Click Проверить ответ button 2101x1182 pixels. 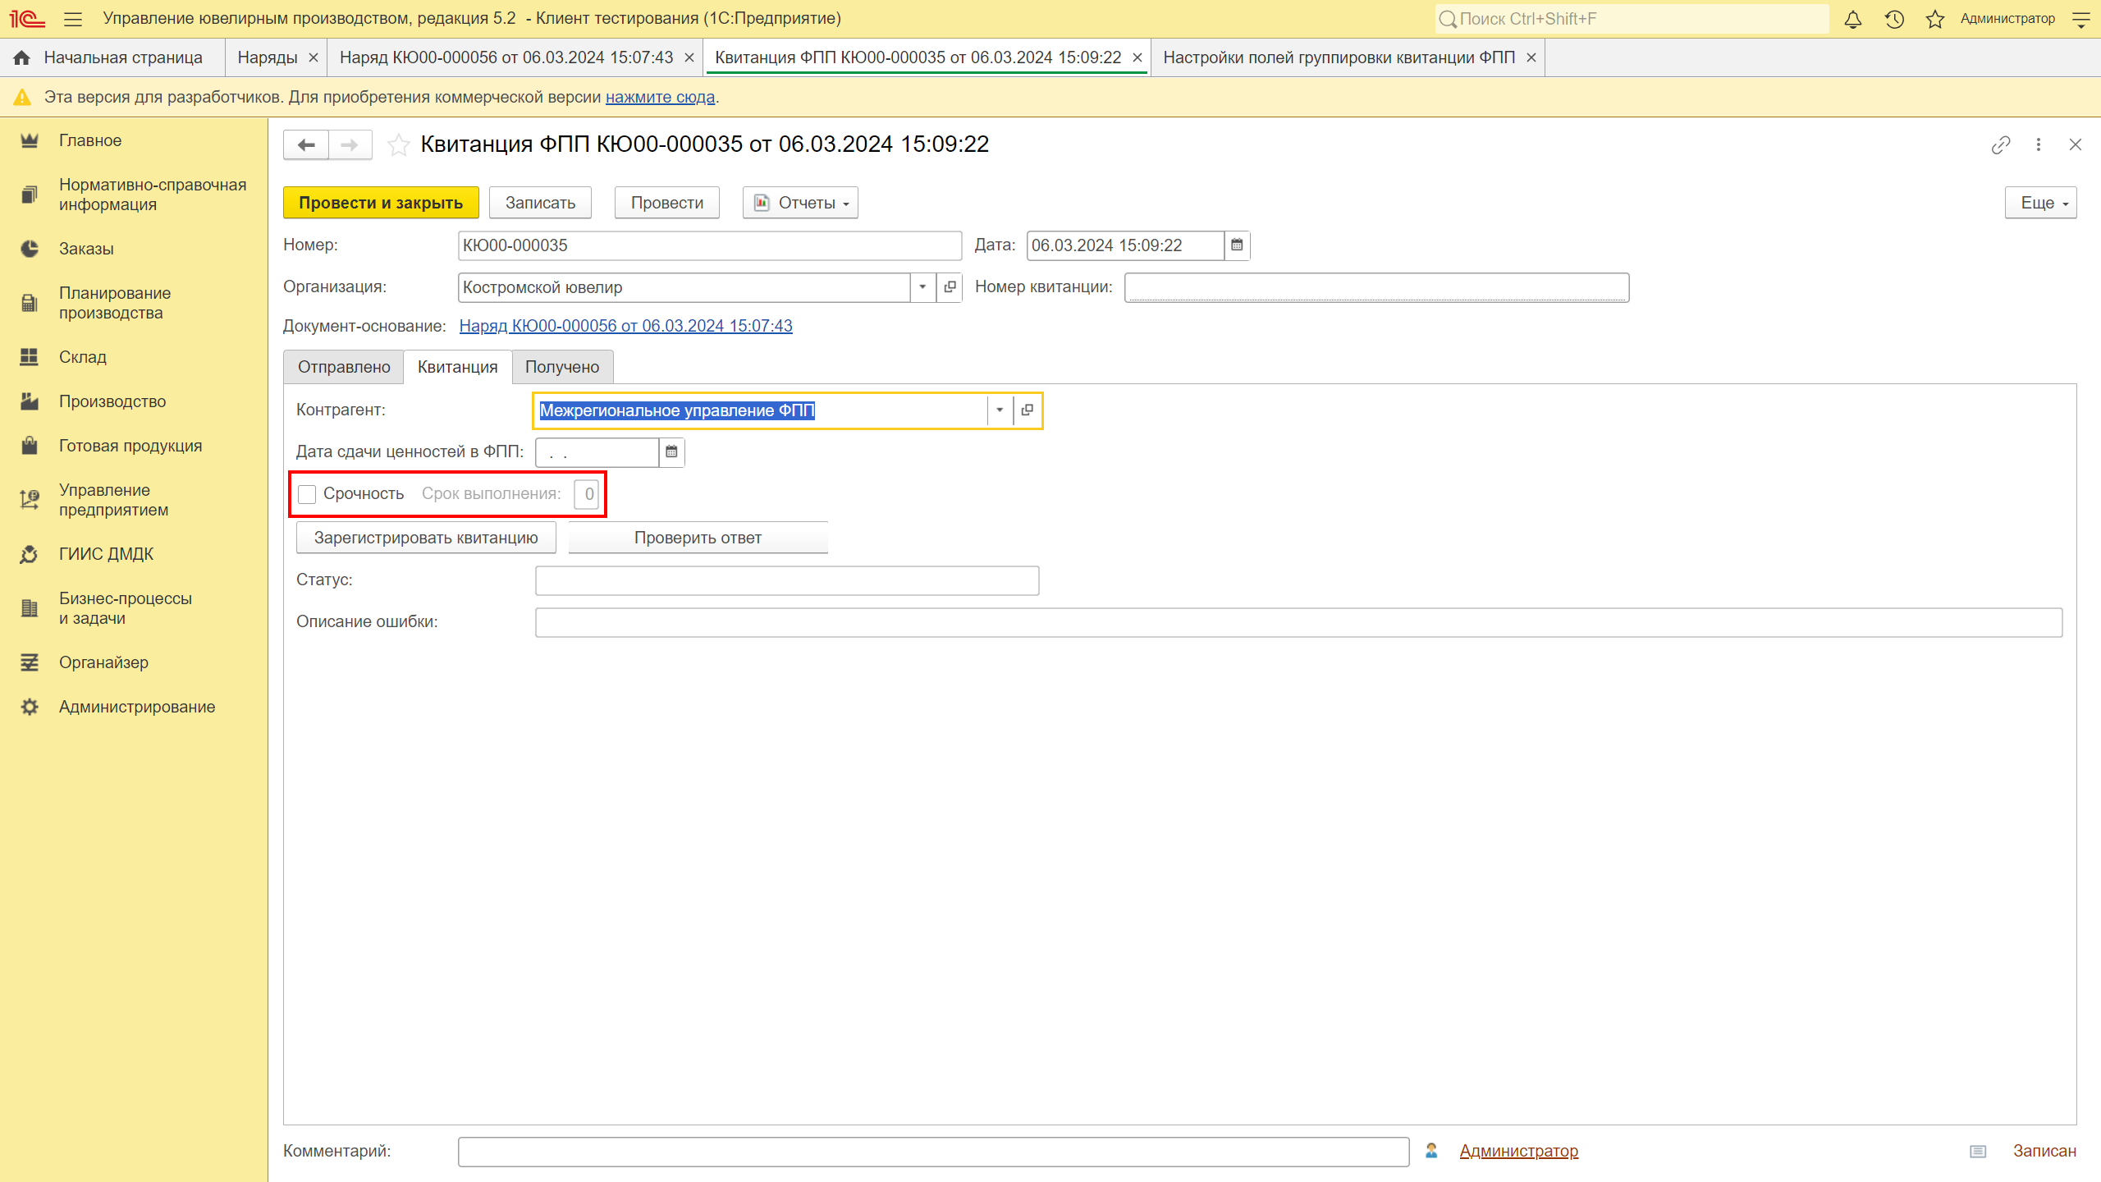click(x=698, y=538)
